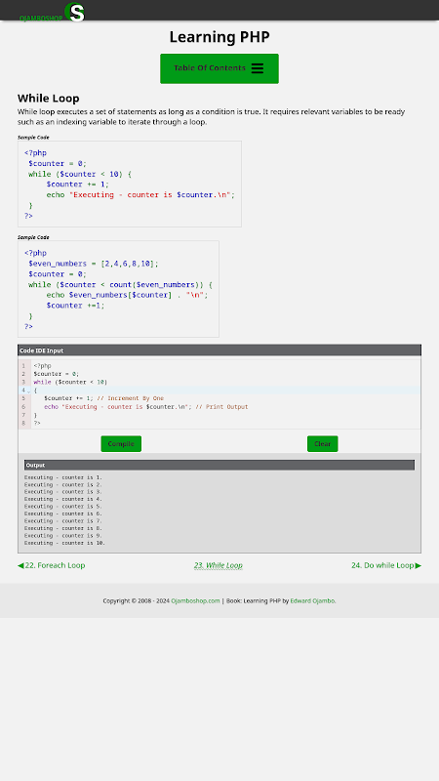
Task: Click editor line with '// Increment By One'
Action: coord(104,398)
